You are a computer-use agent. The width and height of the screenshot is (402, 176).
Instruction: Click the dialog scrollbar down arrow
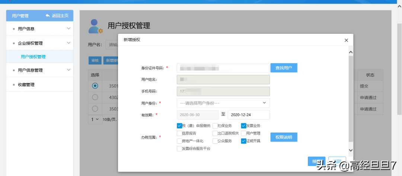tap(350, 150)
